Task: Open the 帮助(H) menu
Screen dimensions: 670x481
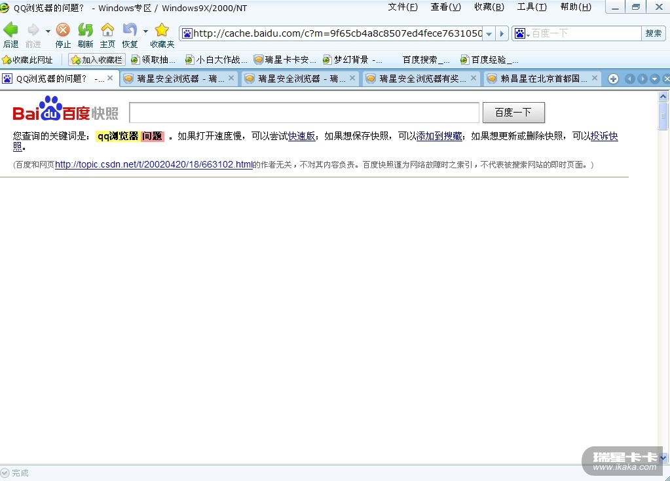Action: coord(576,7)
